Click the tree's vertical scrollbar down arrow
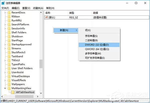150x103 pixels. (x=41, y=93)
